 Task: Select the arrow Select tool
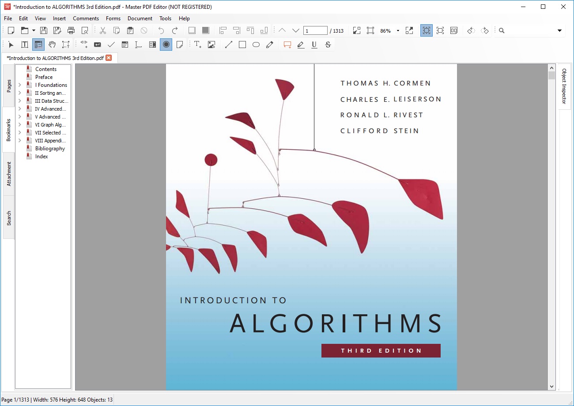[x=11, y=45]
